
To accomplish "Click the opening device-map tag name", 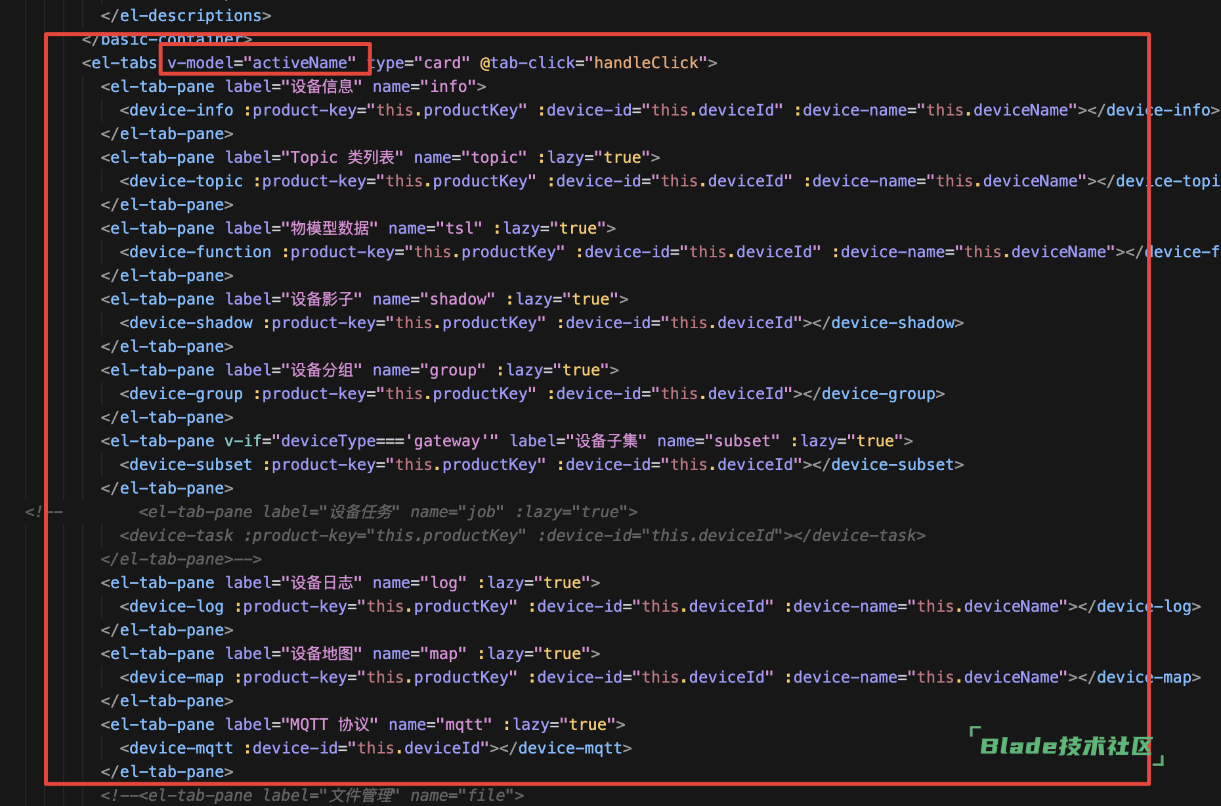I will 176,677.
